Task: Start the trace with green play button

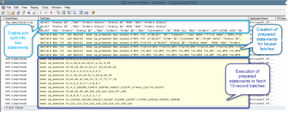Action: [41, 13]
